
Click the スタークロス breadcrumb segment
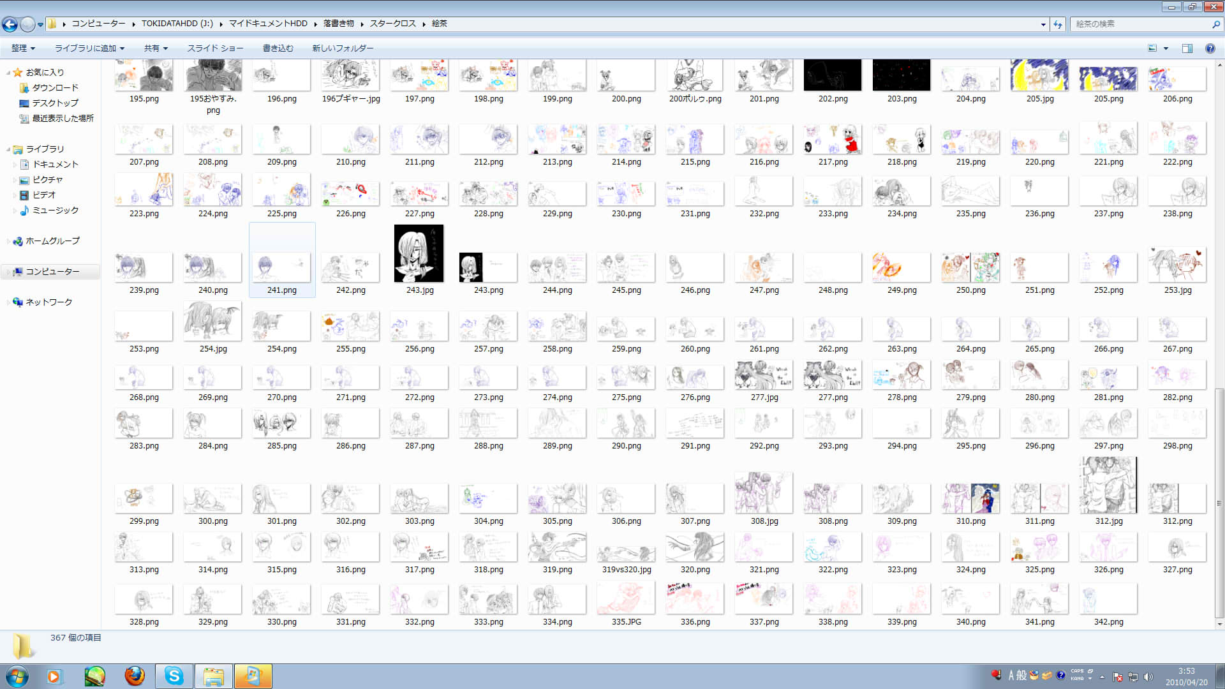(x=392, y=24)
